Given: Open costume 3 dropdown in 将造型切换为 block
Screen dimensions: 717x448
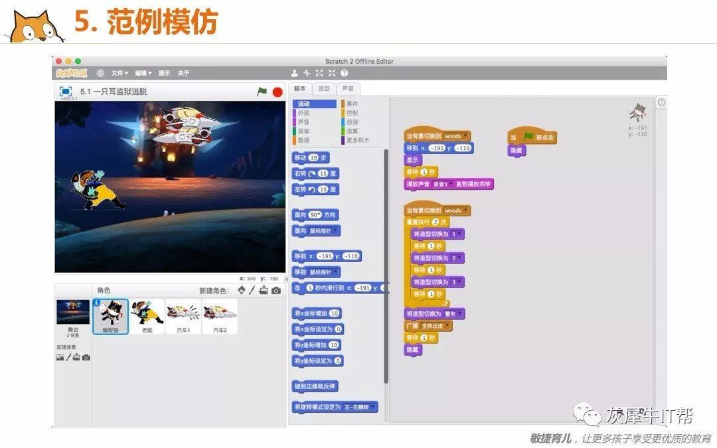Looking at the screenshot, I should [x=459, y=282].
